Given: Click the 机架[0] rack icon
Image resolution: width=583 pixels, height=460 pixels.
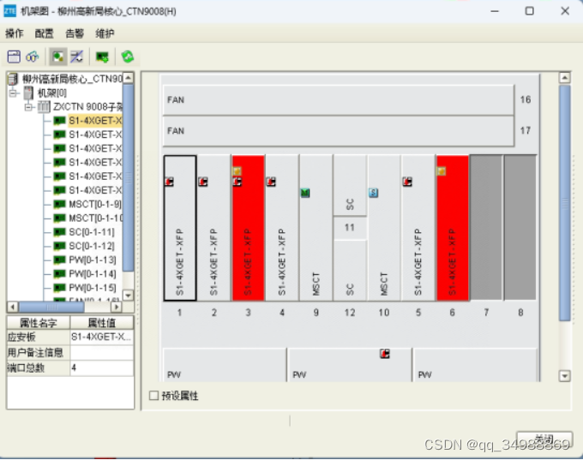Looking at the screenshot, I should tap(28, 93).
